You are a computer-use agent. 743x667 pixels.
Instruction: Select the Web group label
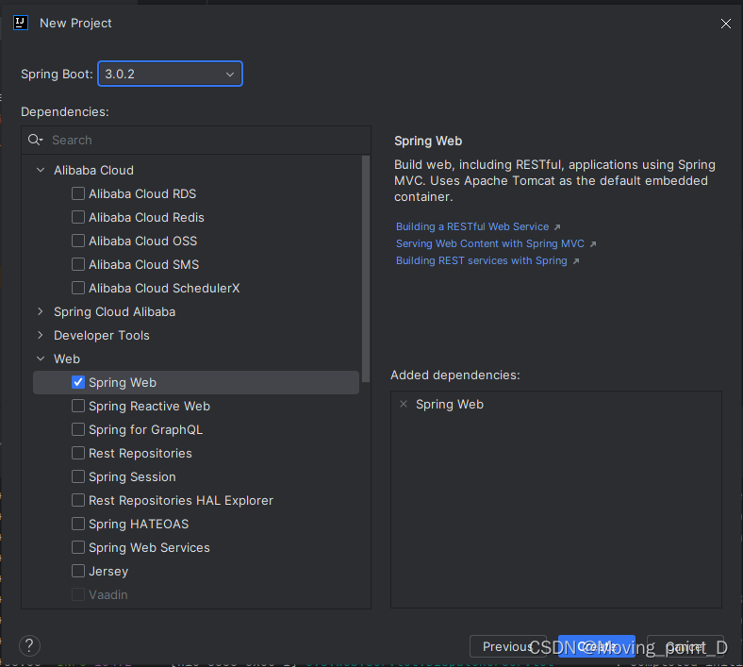point(67,359)
